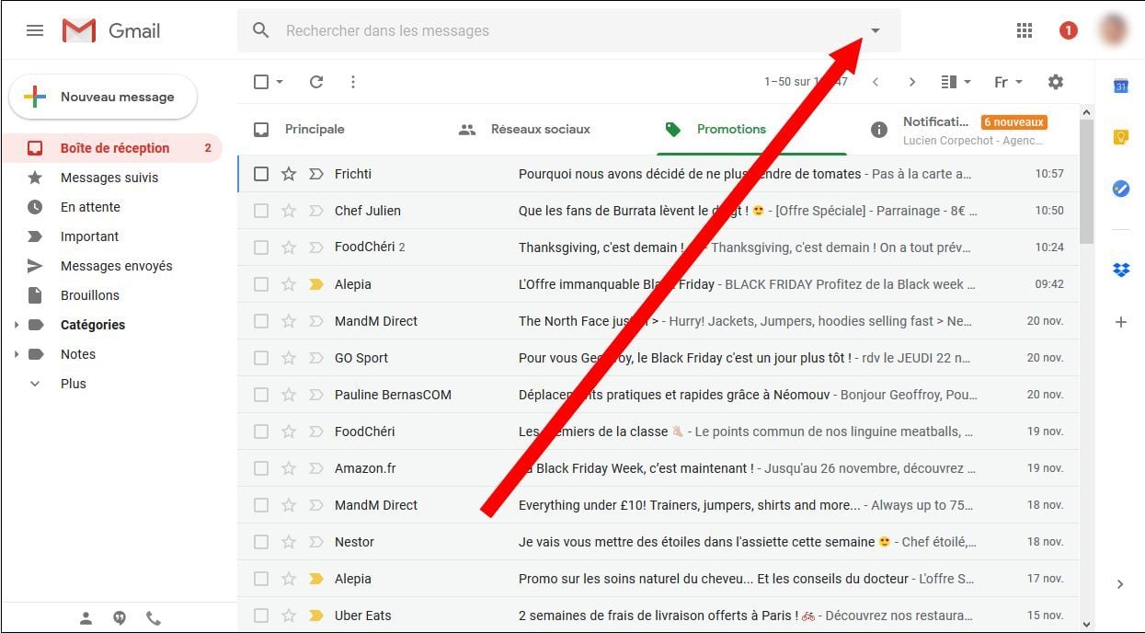Image resolution: width=1145 pixels, height=633 pixels.
Task: Star the Amazon.fr message
Action: tap(289, 468)
